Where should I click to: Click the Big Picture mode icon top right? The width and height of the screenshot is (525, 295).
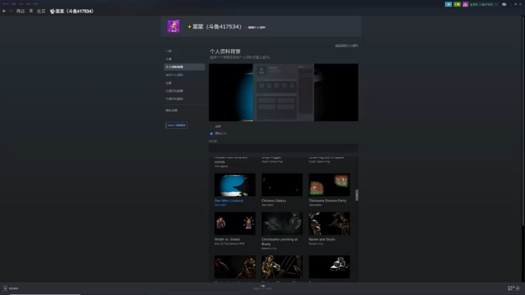504,5
